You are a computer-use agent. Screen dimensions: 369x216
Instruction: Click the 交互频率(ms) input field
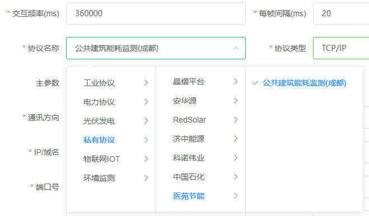click(156, 13)
